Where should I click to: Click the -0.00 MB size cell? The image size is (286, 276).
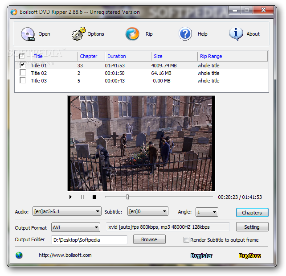[161, 81]
